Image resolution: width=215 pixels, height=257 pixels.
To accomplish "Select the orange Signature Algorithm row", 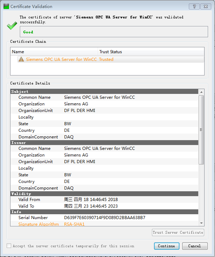I will pyautogui.click(x=105, y=224).
